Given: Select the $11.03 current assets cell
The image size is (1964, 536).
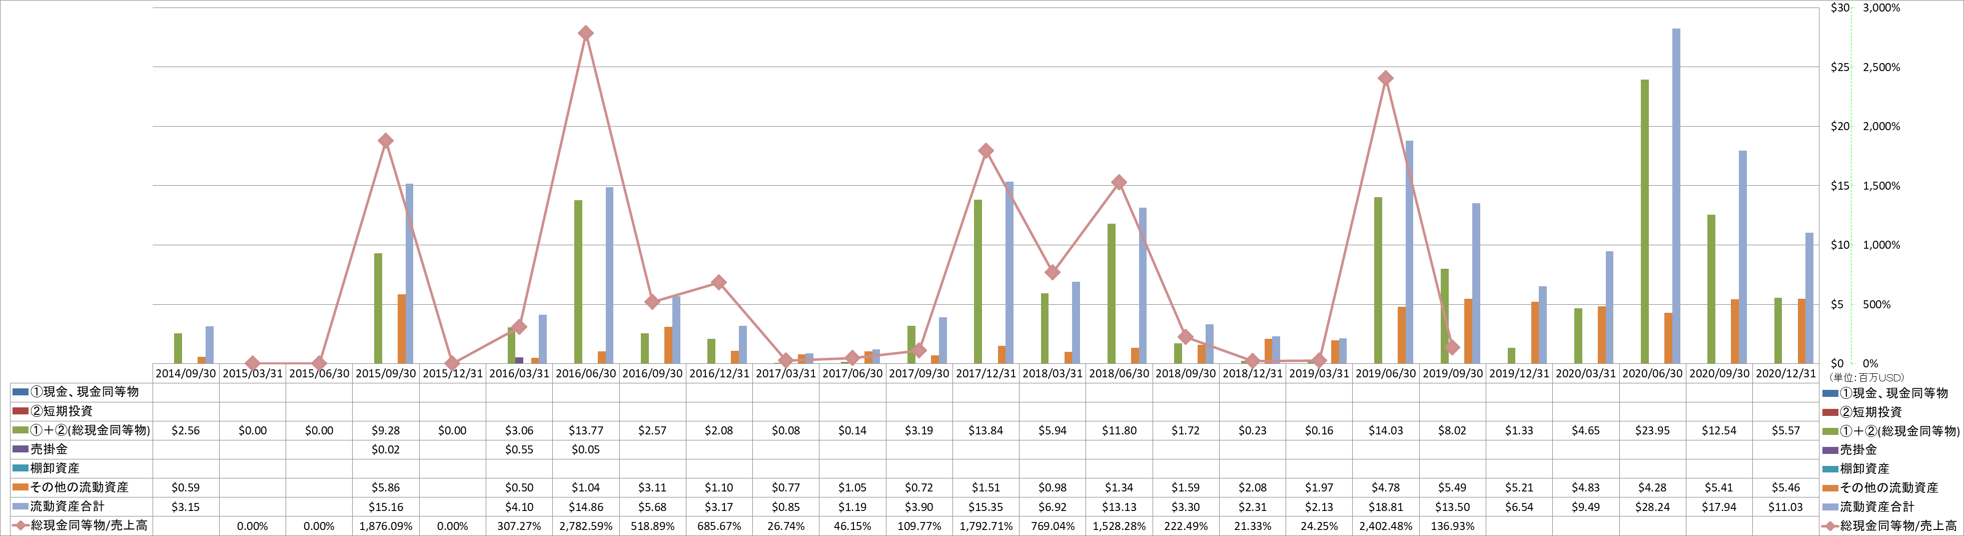Looking at the screenshot, I should tap(1785, 507).
